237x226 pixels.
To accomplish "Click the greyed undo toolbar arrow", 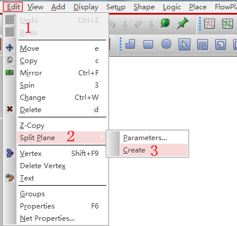I will [112, 25].
